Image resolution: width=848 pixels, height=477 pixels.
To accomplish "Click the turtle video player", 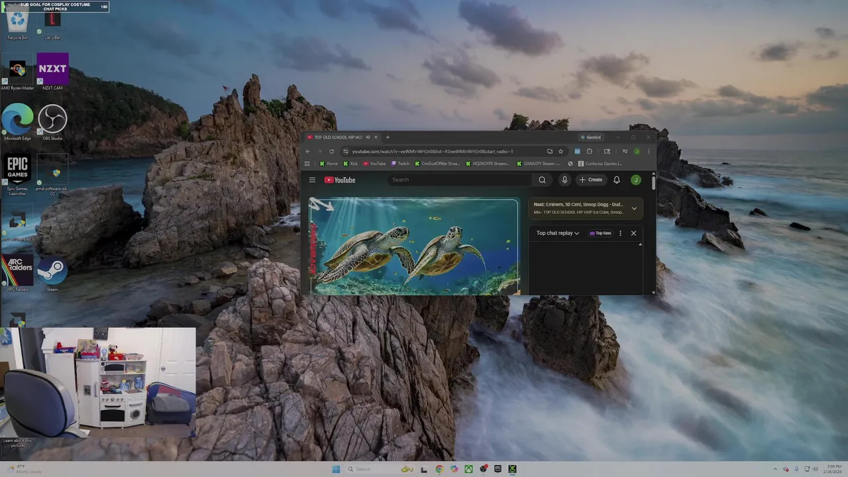I will (414, 246).
